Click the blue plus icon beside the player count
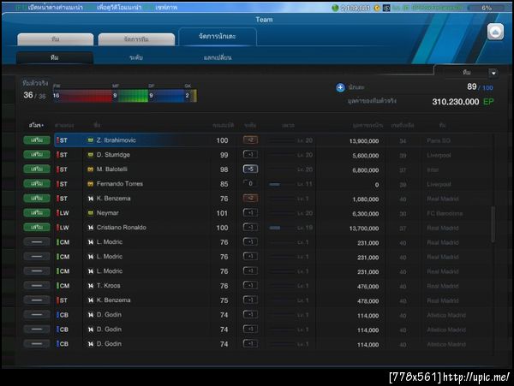The image size is (514, 386). [340, 87]
